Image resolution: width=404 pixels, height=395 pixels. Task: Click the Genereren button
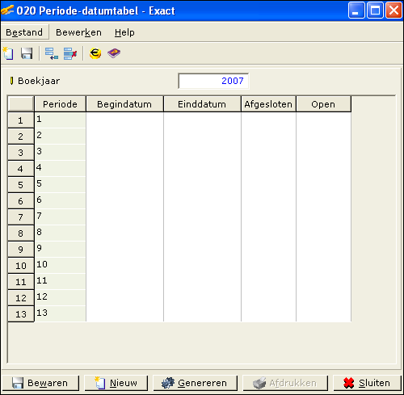click(x=196, y=383)
